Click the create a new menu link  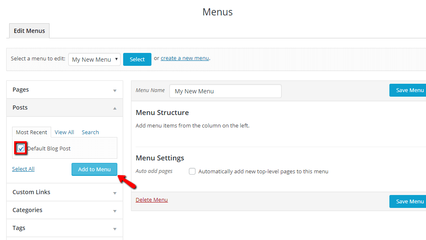click(x=185, y=58)
